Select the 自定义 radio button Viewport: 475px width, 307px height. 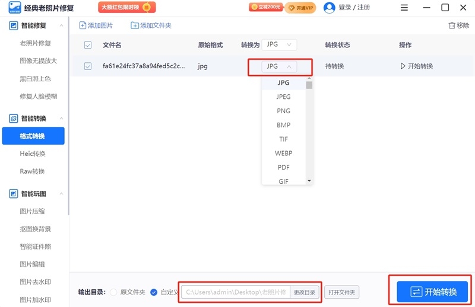[x=154, y=292]
